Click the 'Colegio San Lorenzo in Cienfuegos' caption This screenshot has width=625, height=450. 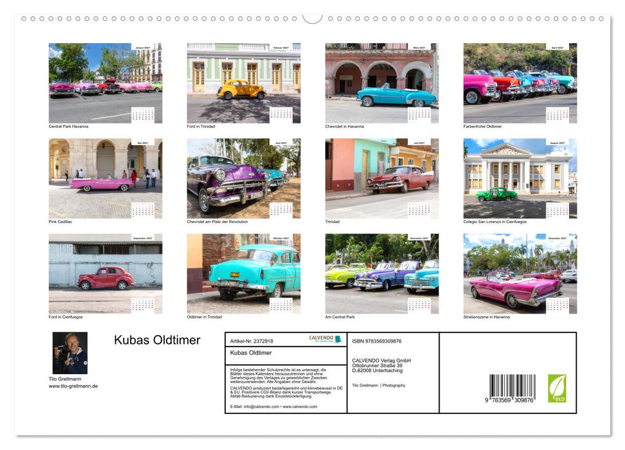coord(495,222)
